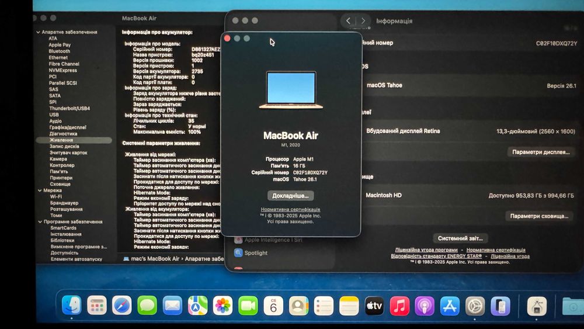
Task: Click 'Параметри сховища...' button
Action: tap(539, 216)
